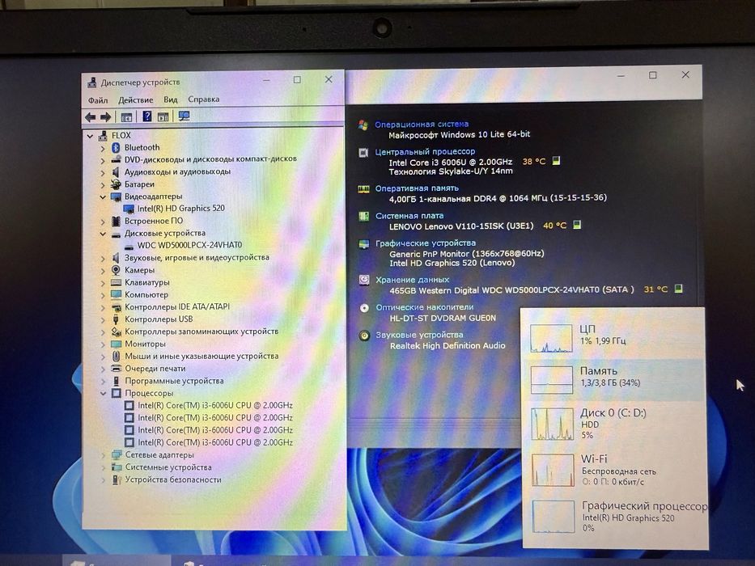Screen dimensions: 755x566
Task: Click Оптические накопители disc icon
Action: click(x=364, y=308)
